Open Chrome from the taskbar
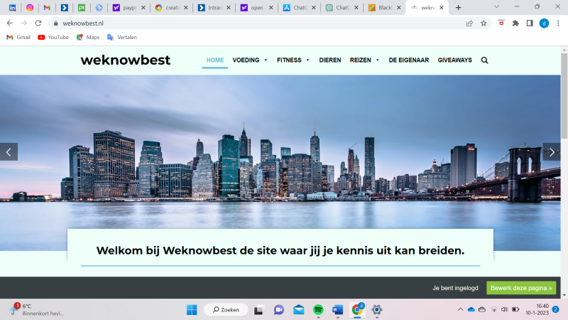 358,309
